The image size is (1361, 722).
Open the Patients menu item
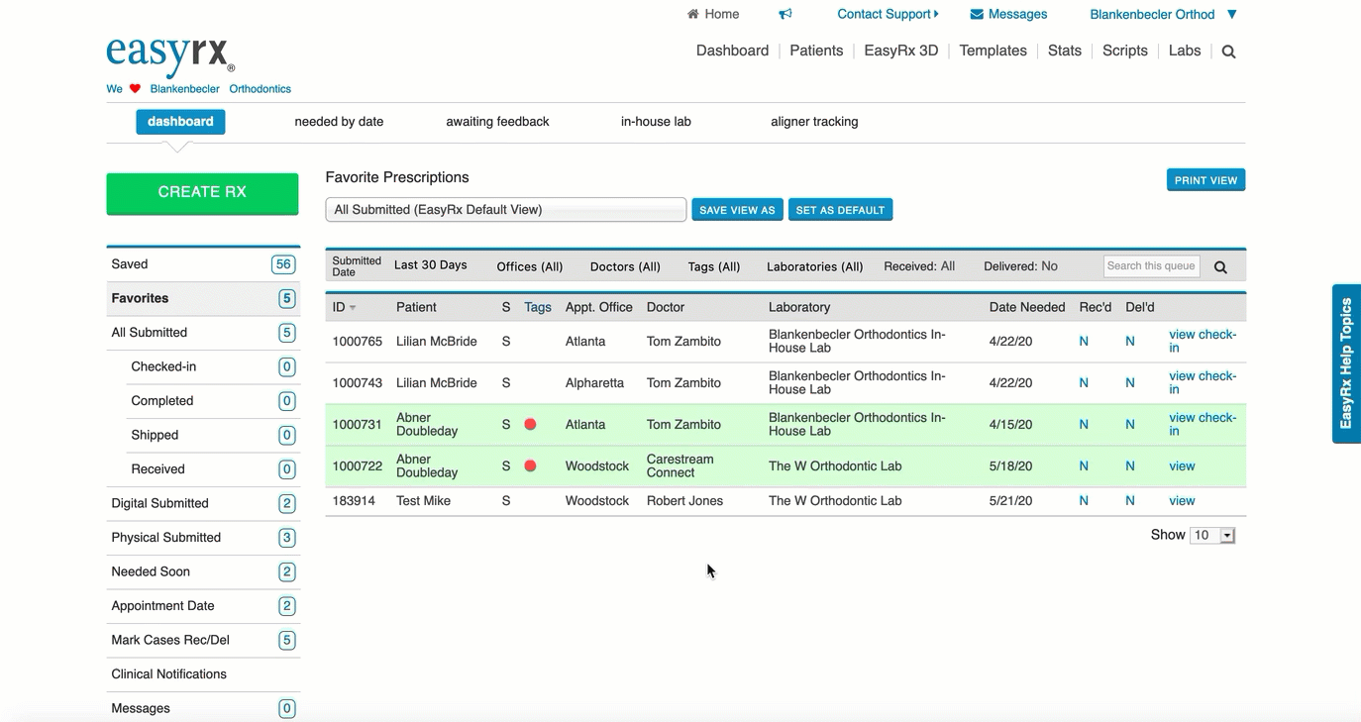pyautogui.click(x=816, y=51)
